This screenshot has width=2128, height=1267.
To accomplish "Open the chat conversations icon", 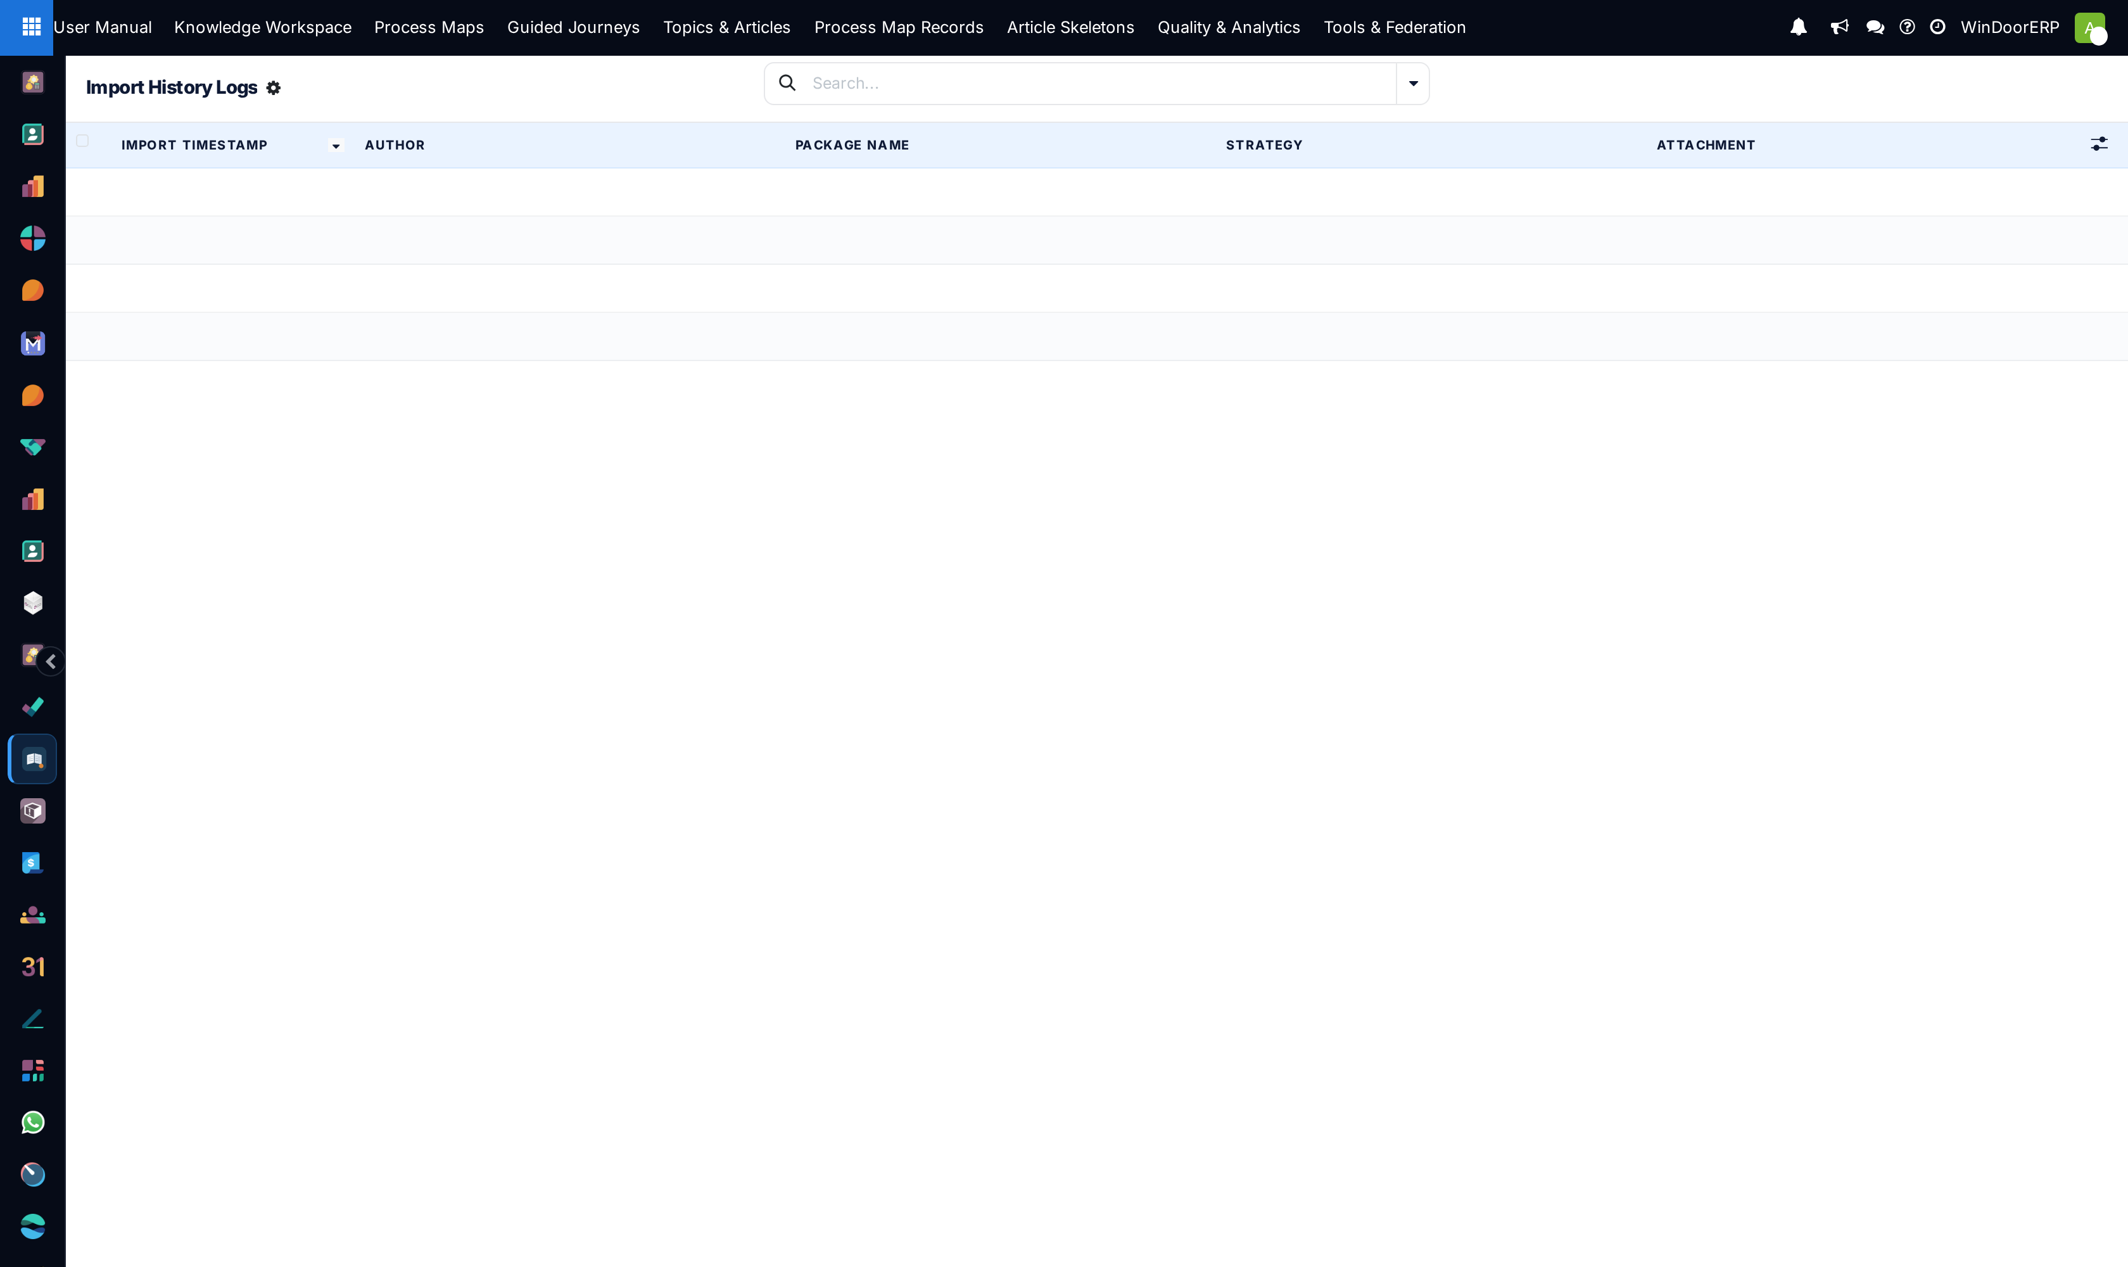I will click(1875, 27).
